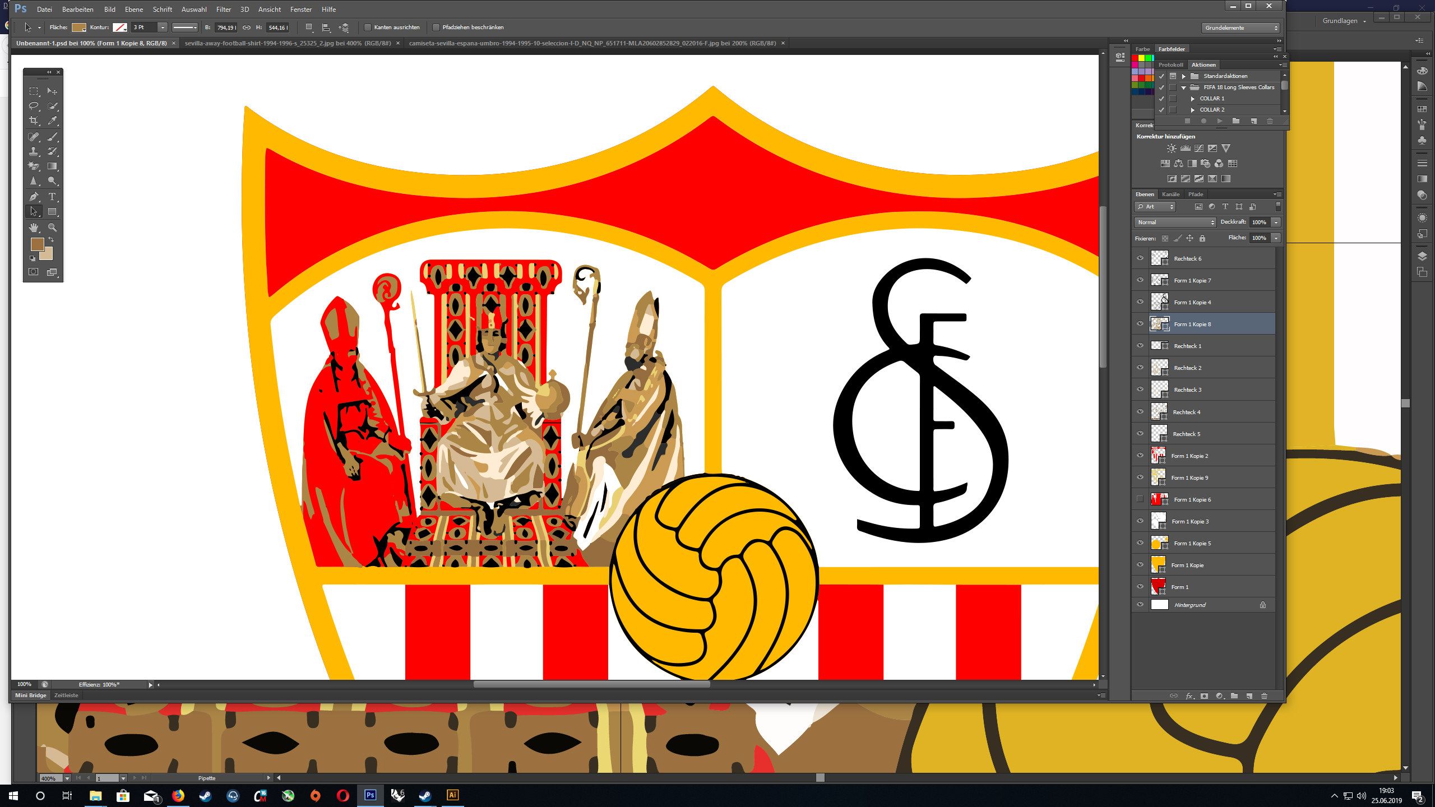Expand the COLLAR 2 action
The width and height of the screenshot is (1435, 807).
pos(1193,110)
